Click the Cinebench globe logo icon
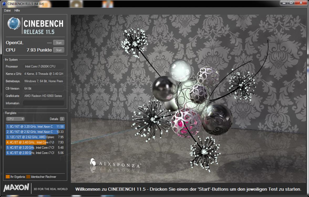The width and height of the screenshot is (309, 197). 14,23
